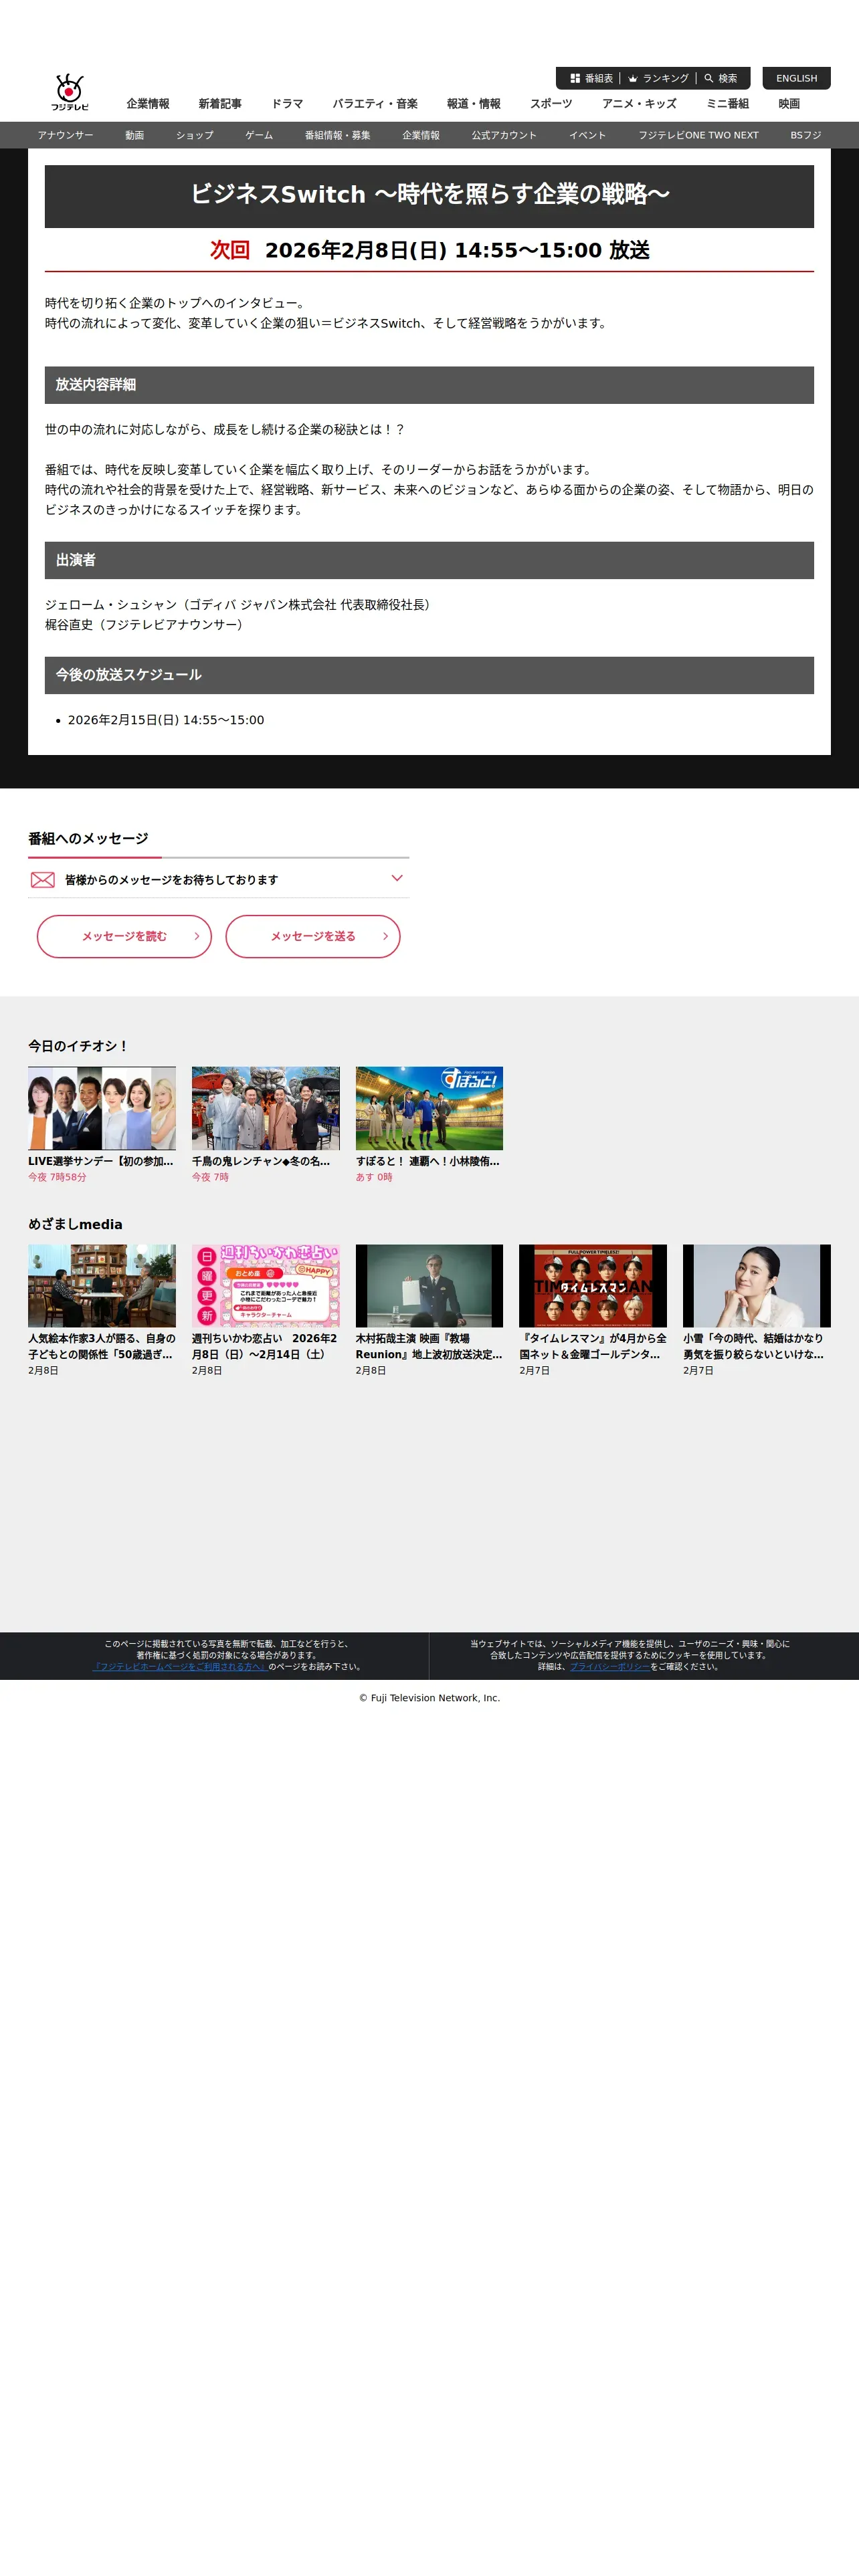The width and height of the screenshot is (859, 2576).
Task: Click the 検索 magnifier search icon
Action: pos(709,78)
